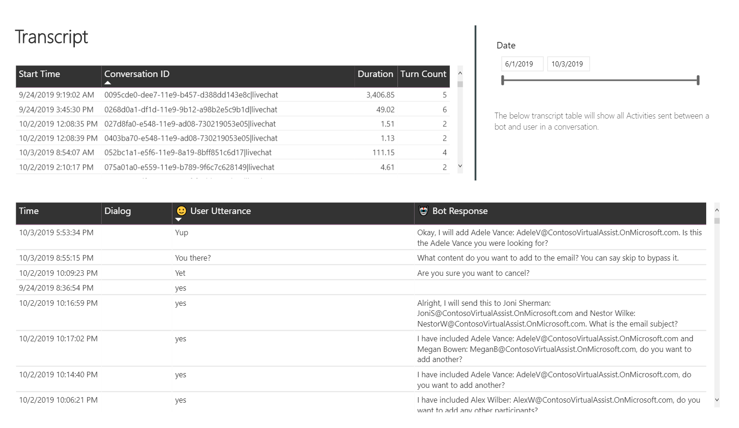This screenshot has height=428, width=739.
Task: Select conversation 027d8fa0-e548-11e9-ad08-730219053e05|livechat
Action: pyautogui.click(x=190, y=124)
